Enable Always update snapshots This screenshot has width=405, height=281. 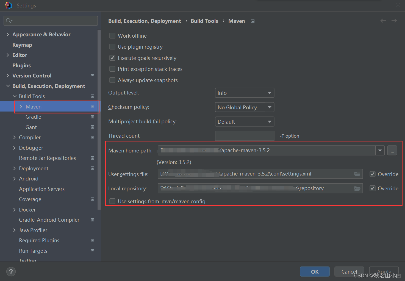pos(112,80)
